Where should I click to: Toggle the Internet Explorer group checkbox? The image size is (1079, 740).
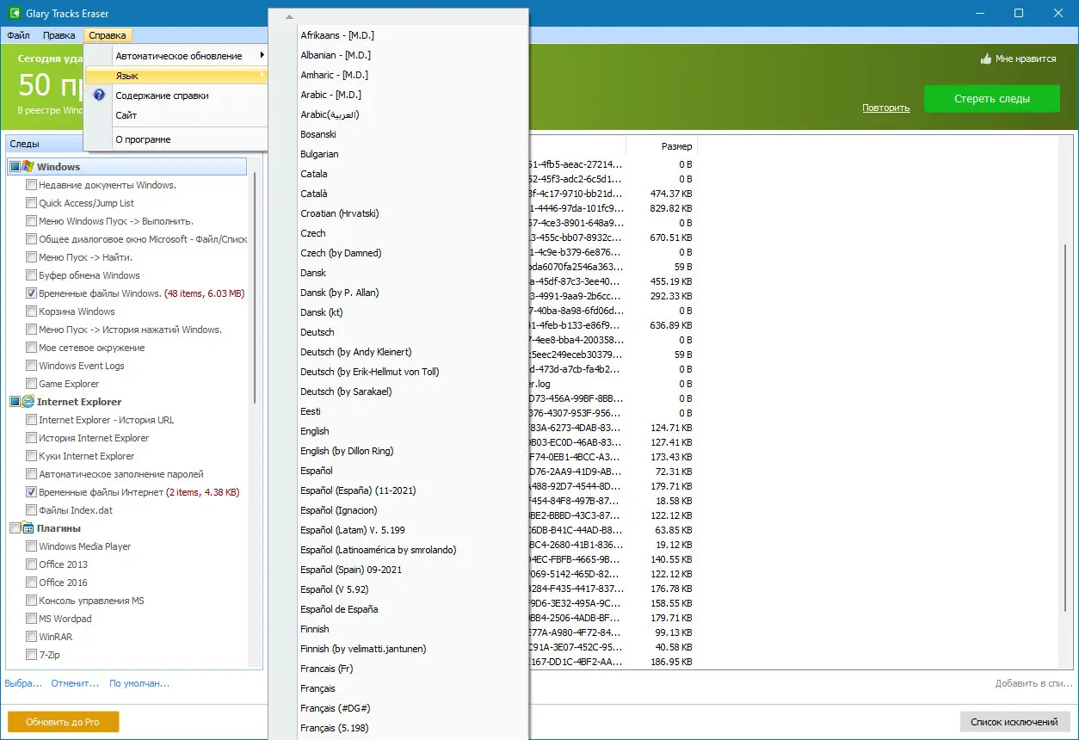pyautogui.click(x=15, y=402)
